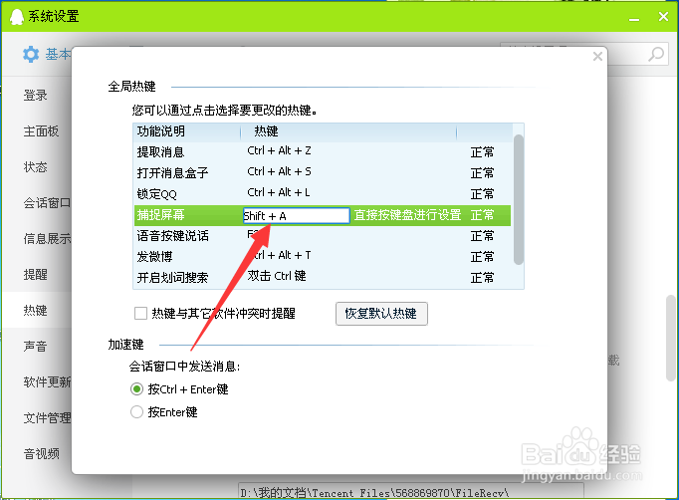The height and width of the screenshot is (500, 679).
Task: Click the 功能说明 column header
Action: coord(187,131)
